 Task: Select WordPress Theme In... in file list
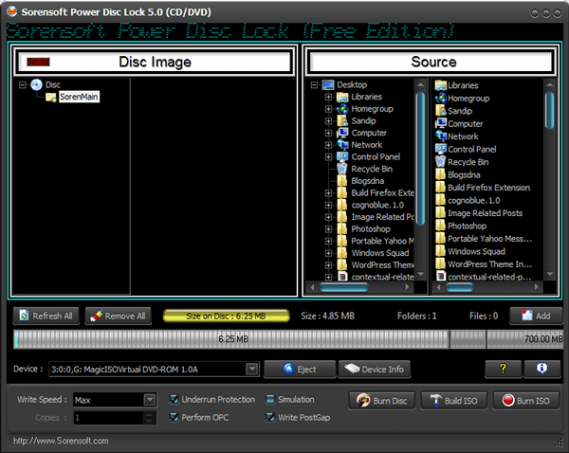[489, 264]
